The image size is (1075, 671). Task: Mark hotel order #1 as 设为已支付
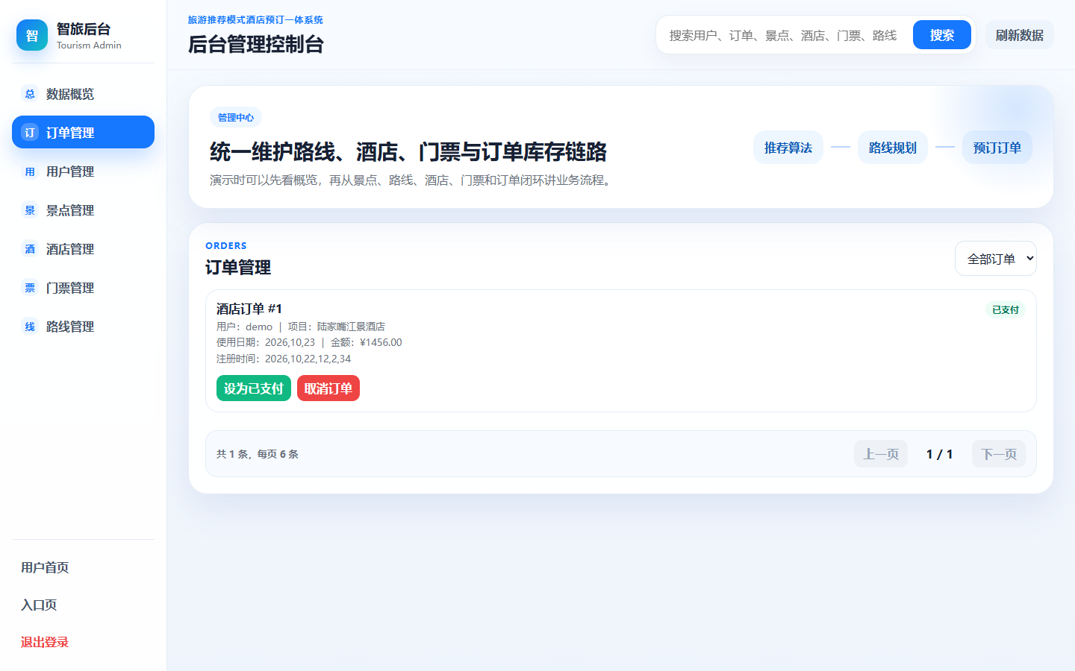click(254, 388)
